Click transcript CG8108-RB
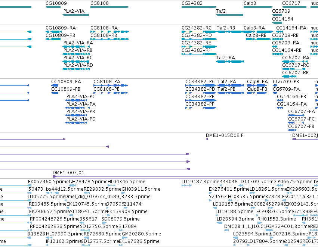Image resolution: width=318 pixels, height=247 pixels. (x=109, y=39)
